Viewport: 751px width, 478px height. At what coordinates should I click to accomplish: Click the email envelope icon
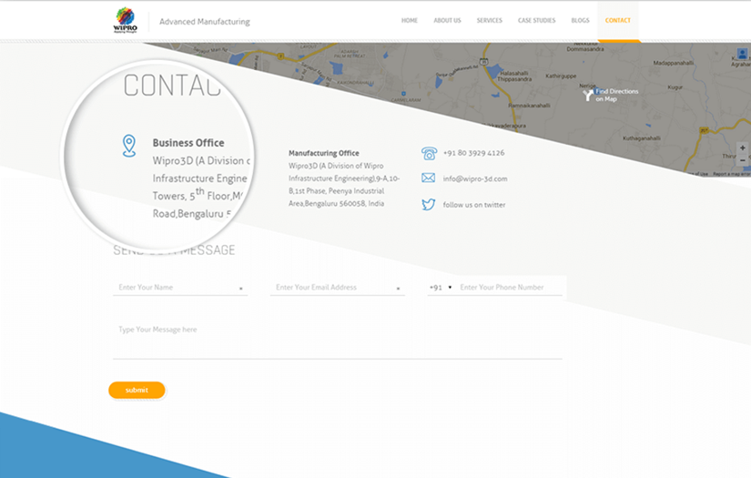click(x=428, y=178)
